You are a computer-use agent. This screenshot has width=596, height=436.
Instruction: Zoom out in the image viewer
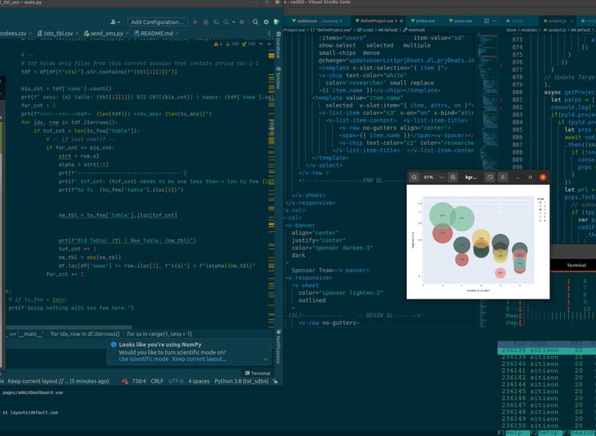(414, 177)
